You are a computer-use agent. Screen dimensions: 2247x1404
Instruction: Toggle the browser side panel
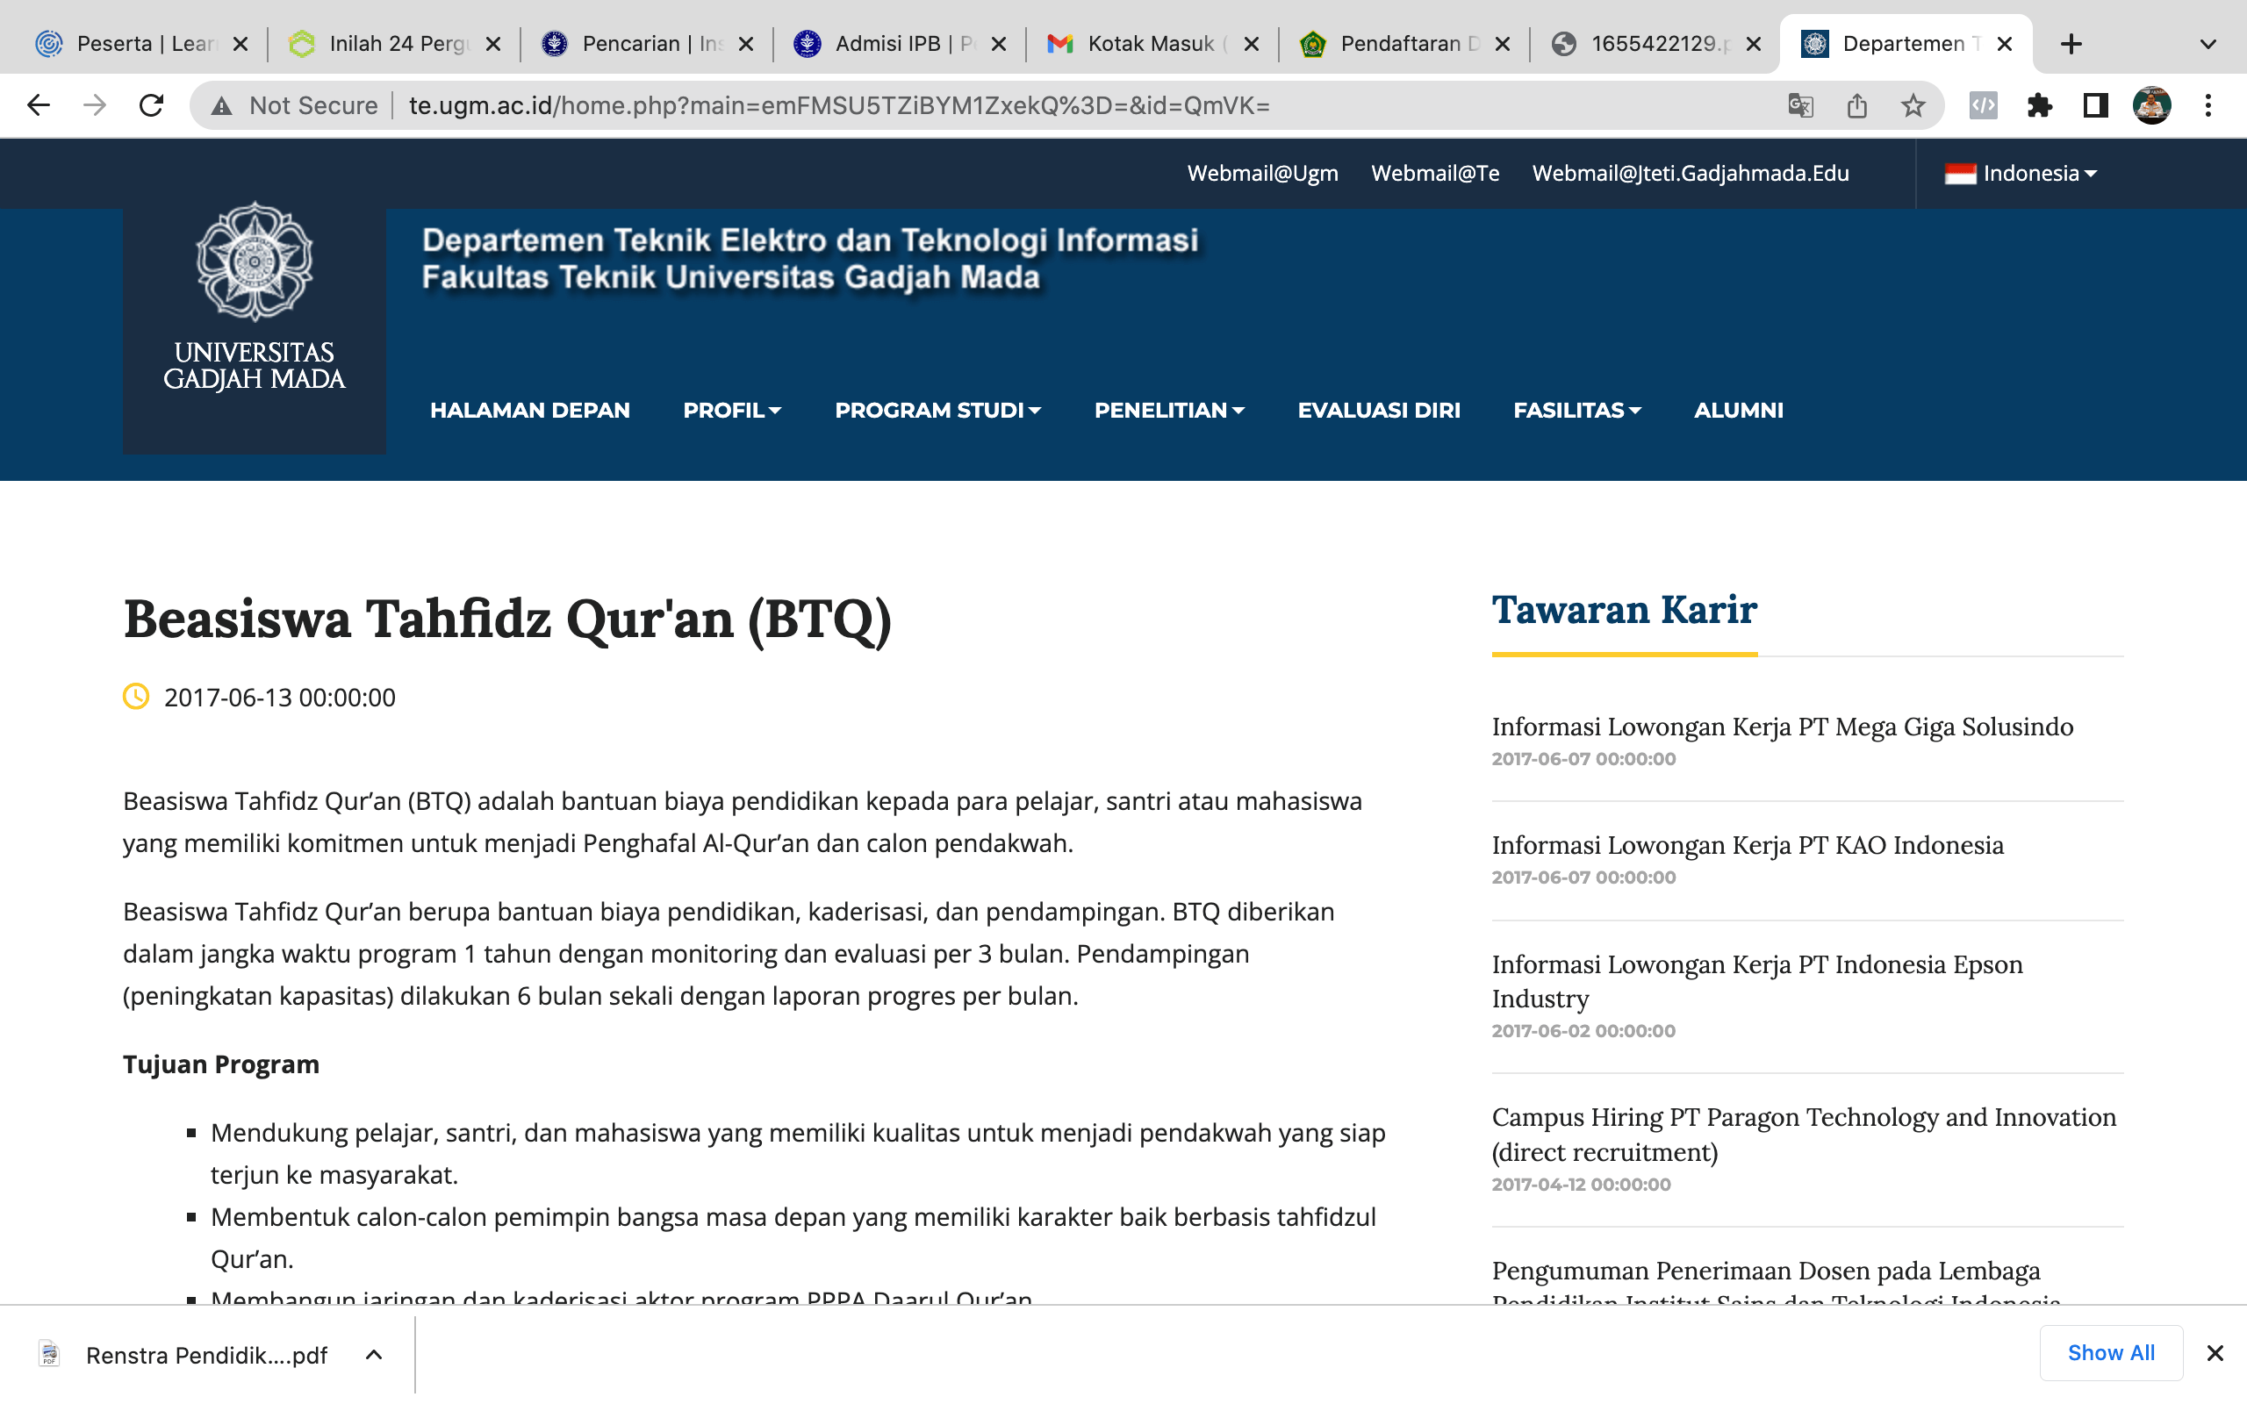tap(2095, 105)
